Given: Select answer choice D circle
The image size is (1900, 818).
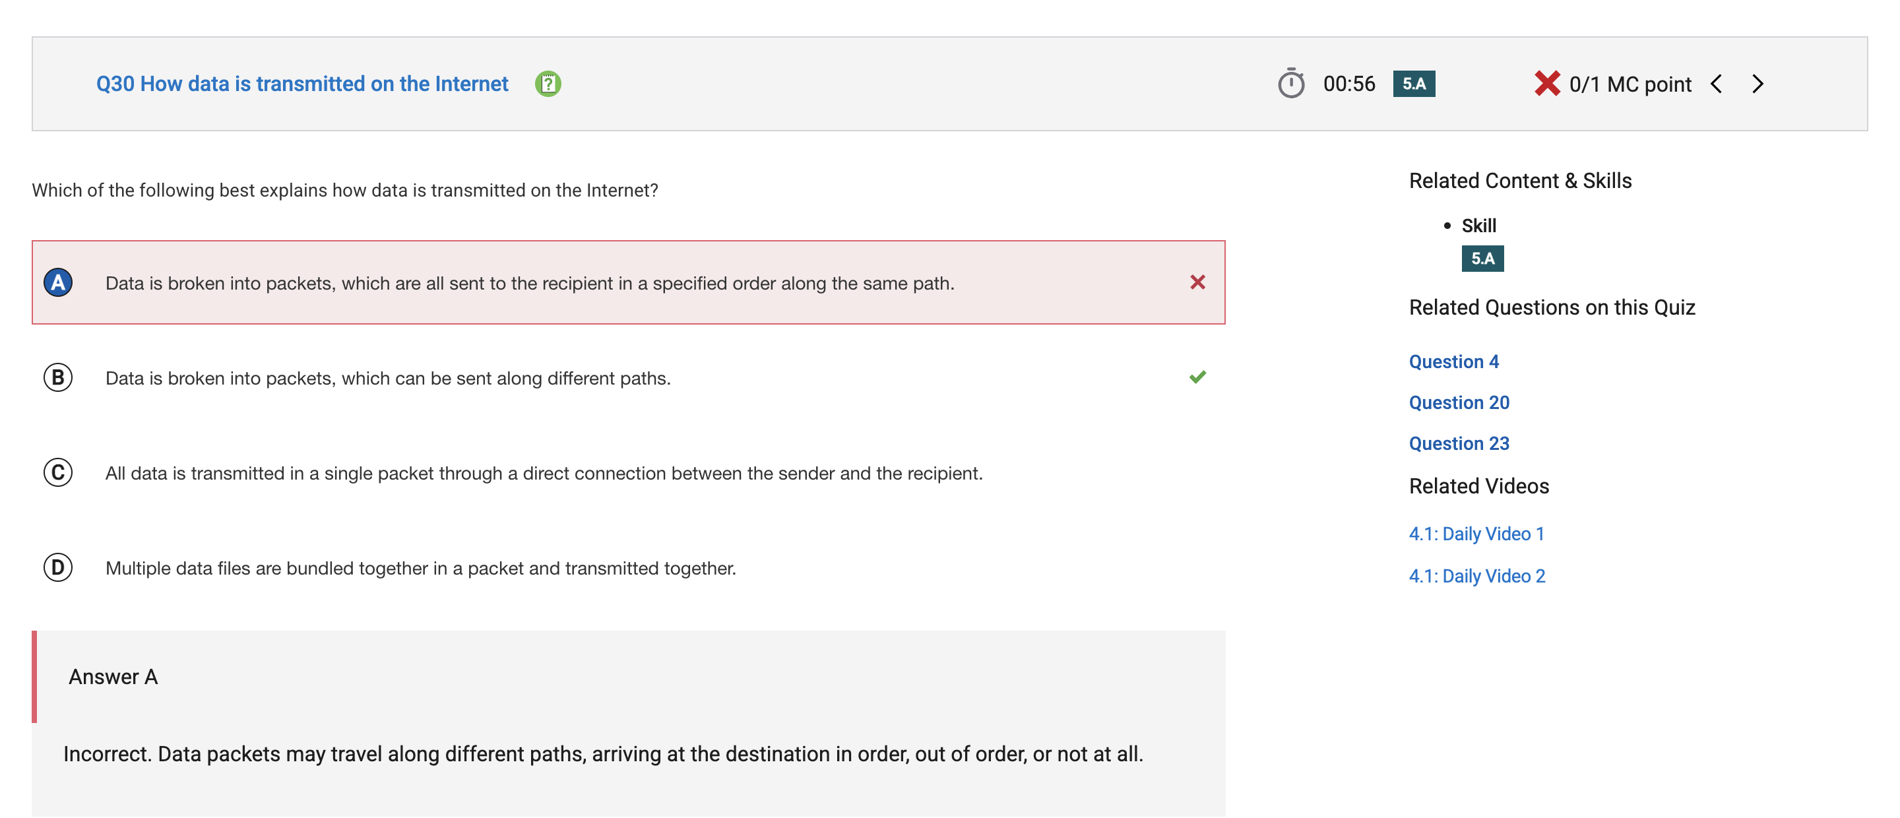Looking at the screenshot, I should 57,568.
